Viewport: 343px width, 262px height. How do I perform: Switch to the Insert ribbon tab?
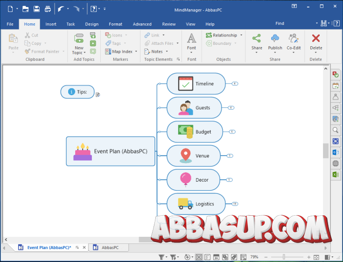[51, 24]
